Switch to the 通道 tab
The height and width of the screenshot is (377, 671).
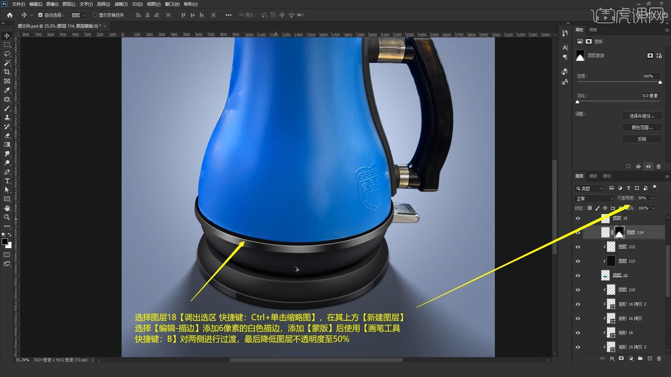593,176
